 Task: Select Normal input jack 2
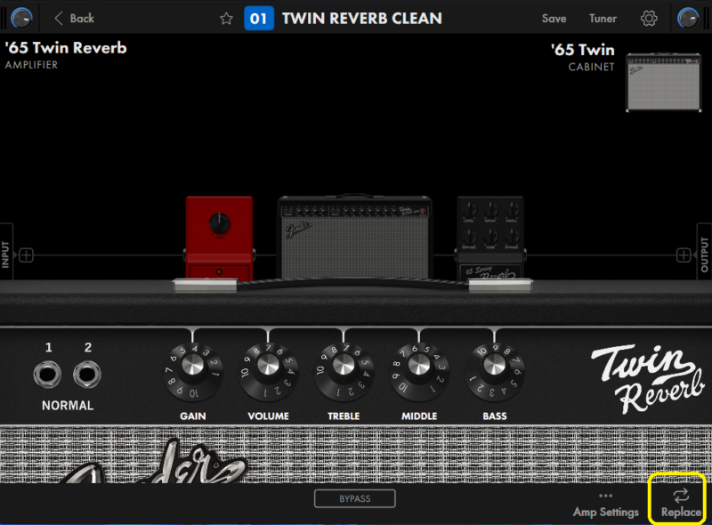(86, 374)
